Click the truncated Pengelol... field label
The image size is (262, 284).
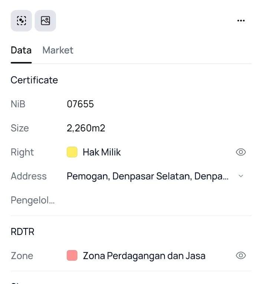tap(33, 200)
